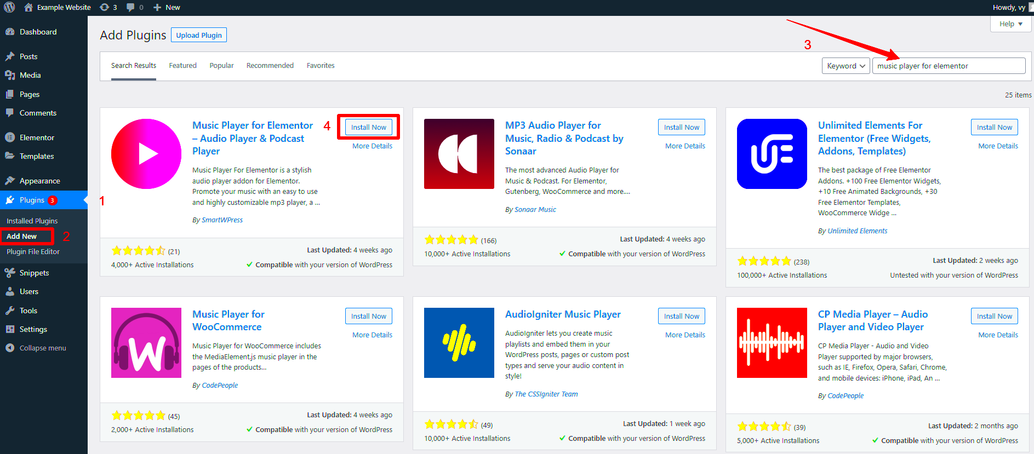Install Unlimited Elements For Elementor
The height and width of the screenshot is (454, 1034).
pos(995,127)
